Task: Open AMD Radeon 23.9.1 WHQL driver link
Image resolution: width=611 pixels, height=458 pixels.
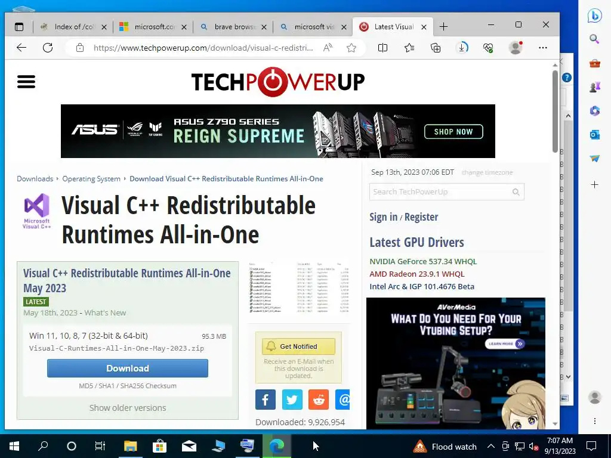Action: (417, 274)
